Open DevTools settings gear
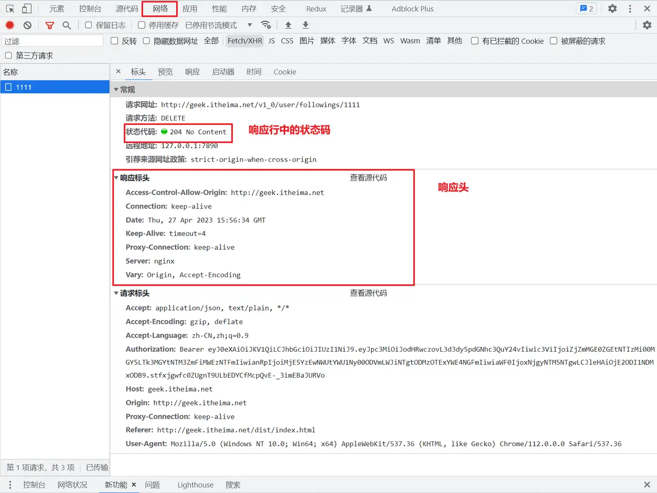657x493 pixels. 612,9
